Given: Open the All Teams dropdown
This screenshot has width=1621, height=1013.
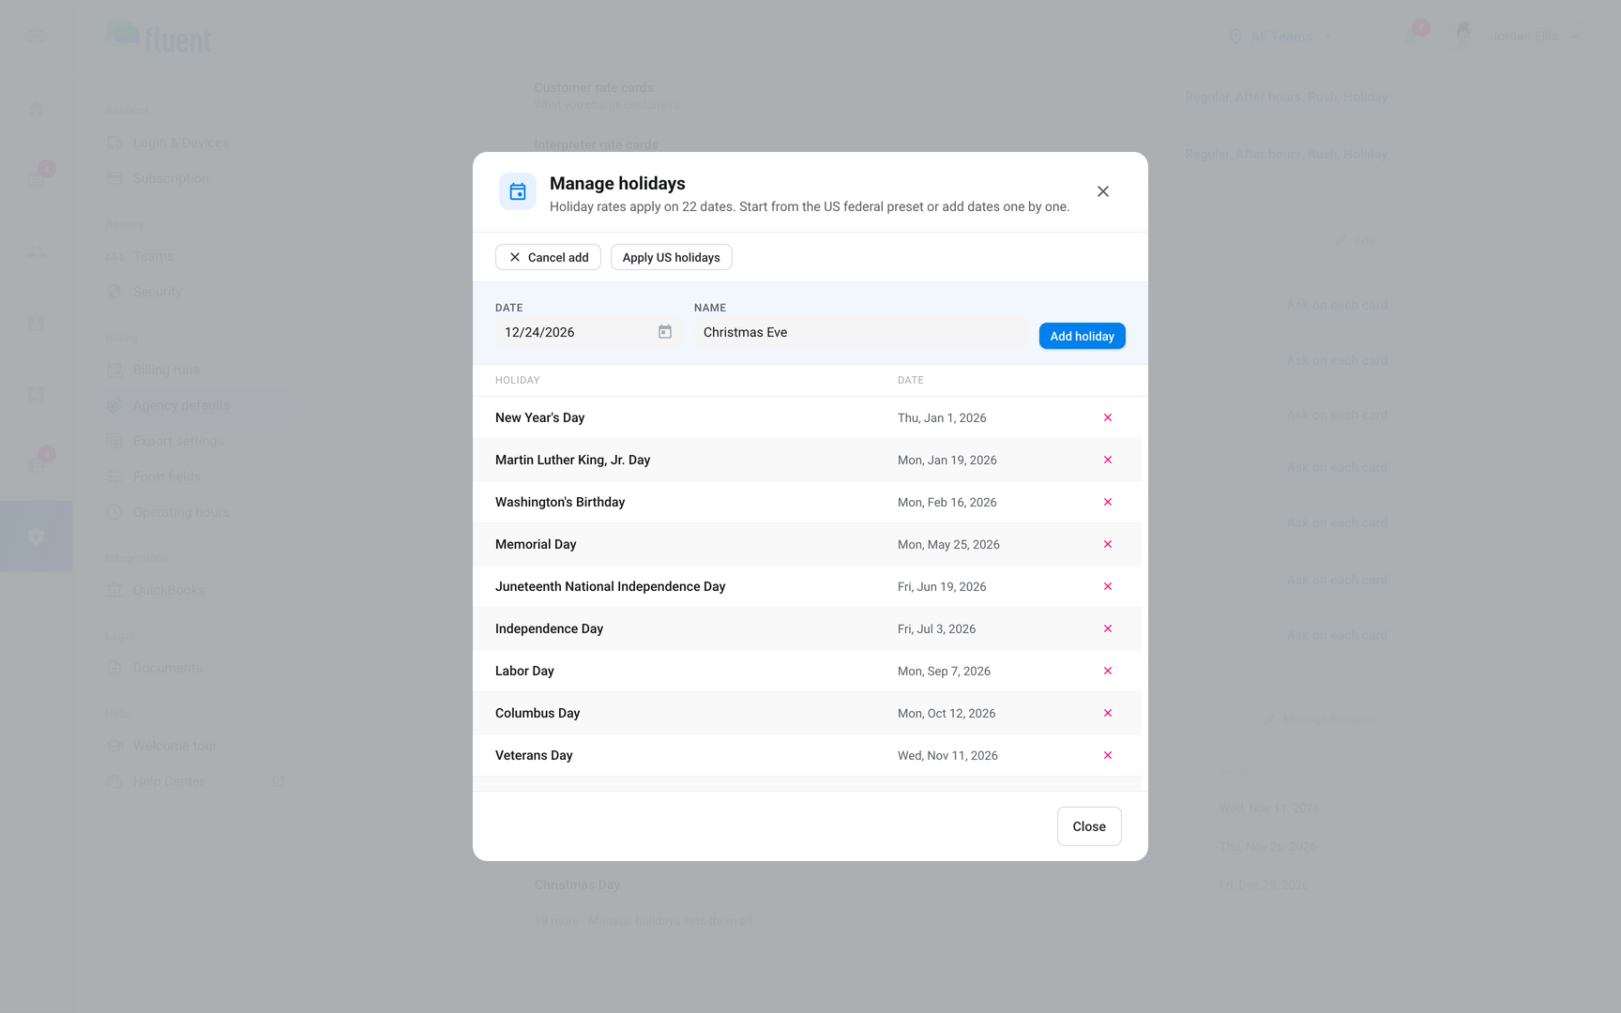Looking at the screenshot, I should 1280,37.
